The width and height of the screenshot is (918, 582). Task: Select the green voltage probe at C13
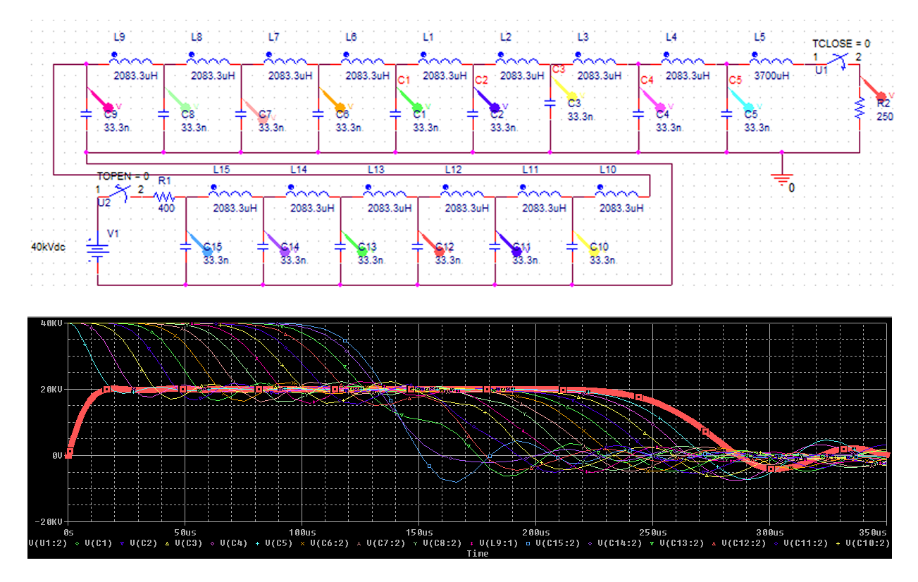click(354, 242)
